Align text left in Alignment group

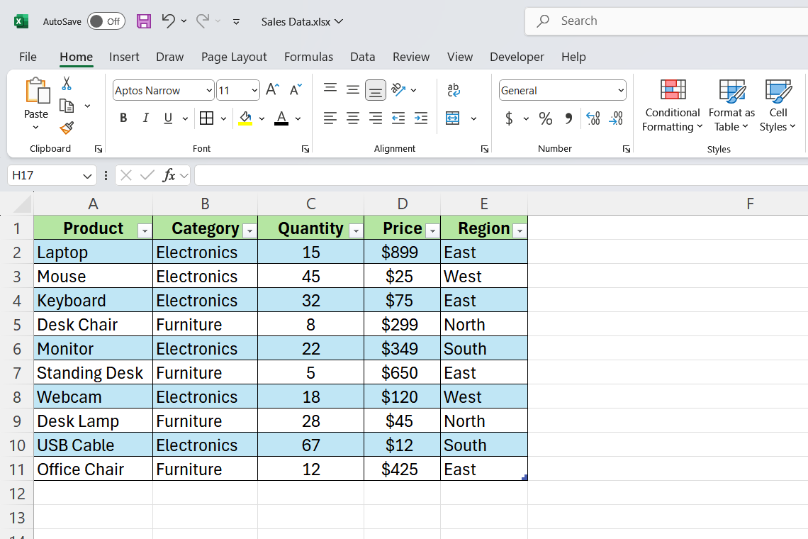point(330,118)
